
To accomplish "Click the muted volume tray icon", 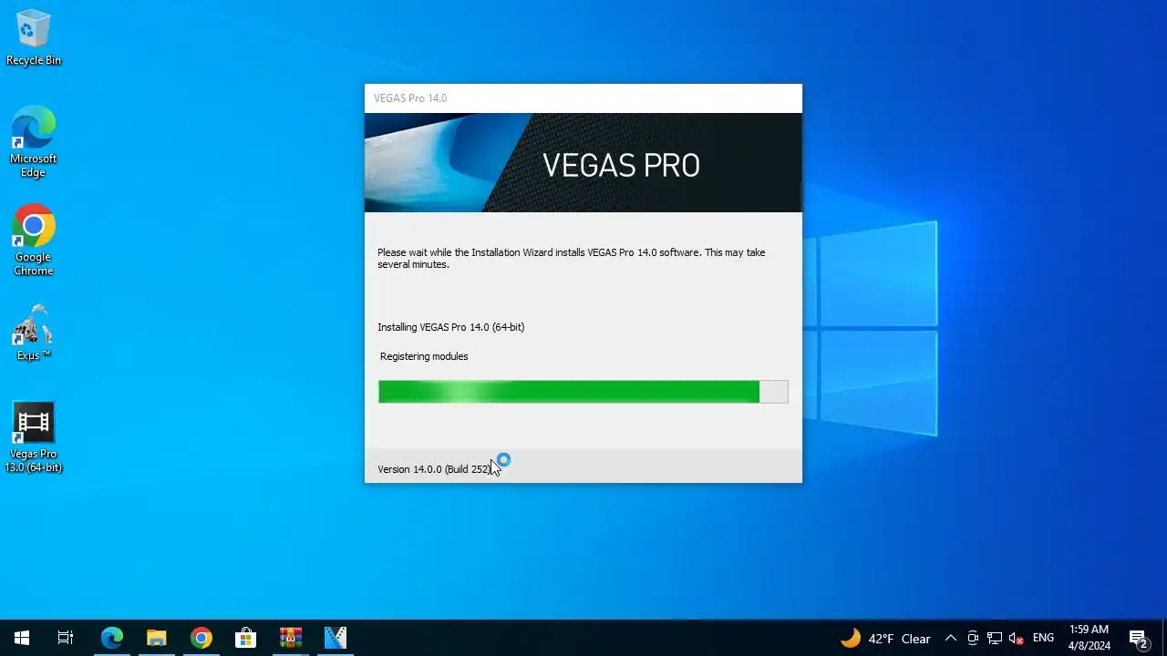I will point(1017,638).
